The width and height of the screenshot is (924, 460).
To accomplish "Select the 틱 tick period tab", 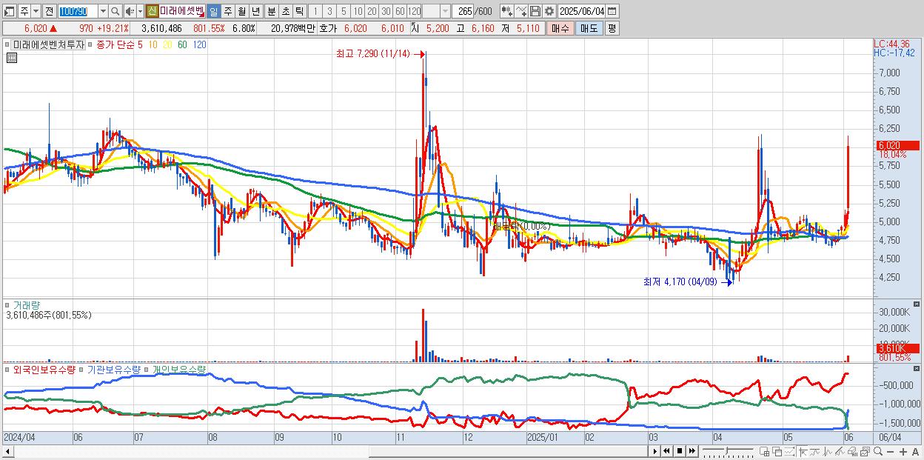I will (x=299, y=11).
